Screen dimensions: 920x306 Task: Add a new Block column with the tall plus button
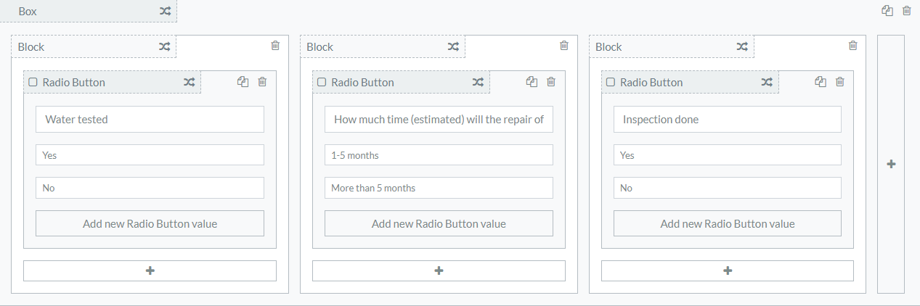pyautogui.click(x=891, y=165)
